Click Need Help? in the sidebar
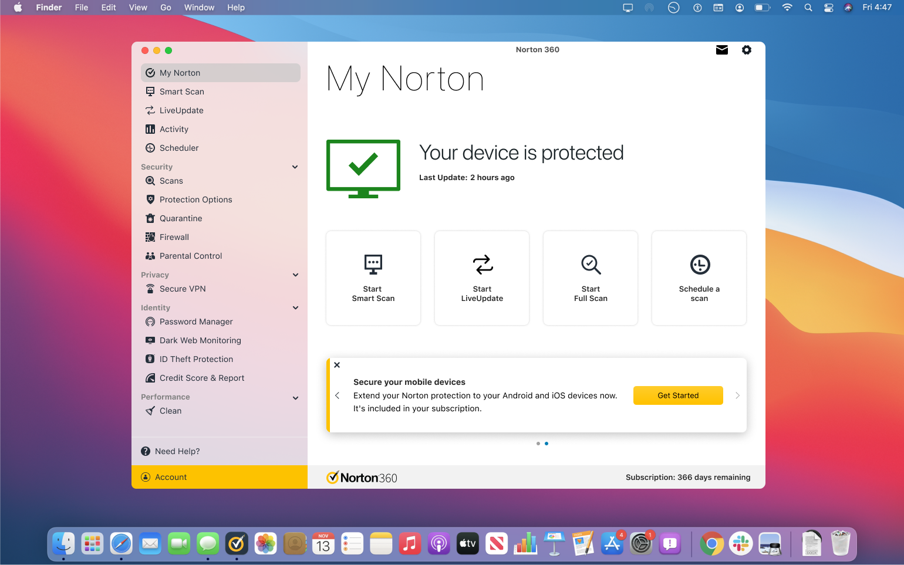 point(171,451)
